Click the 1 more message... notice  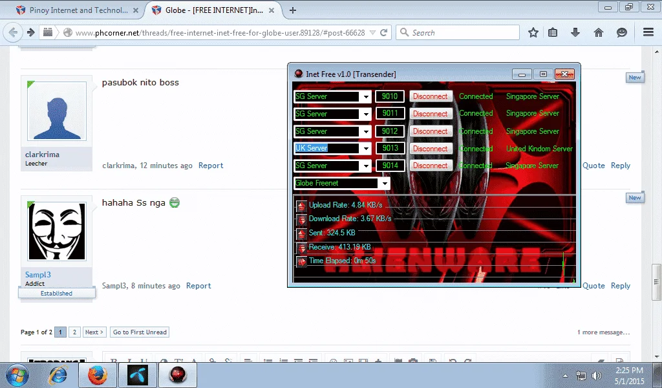(x=603, y=332)
